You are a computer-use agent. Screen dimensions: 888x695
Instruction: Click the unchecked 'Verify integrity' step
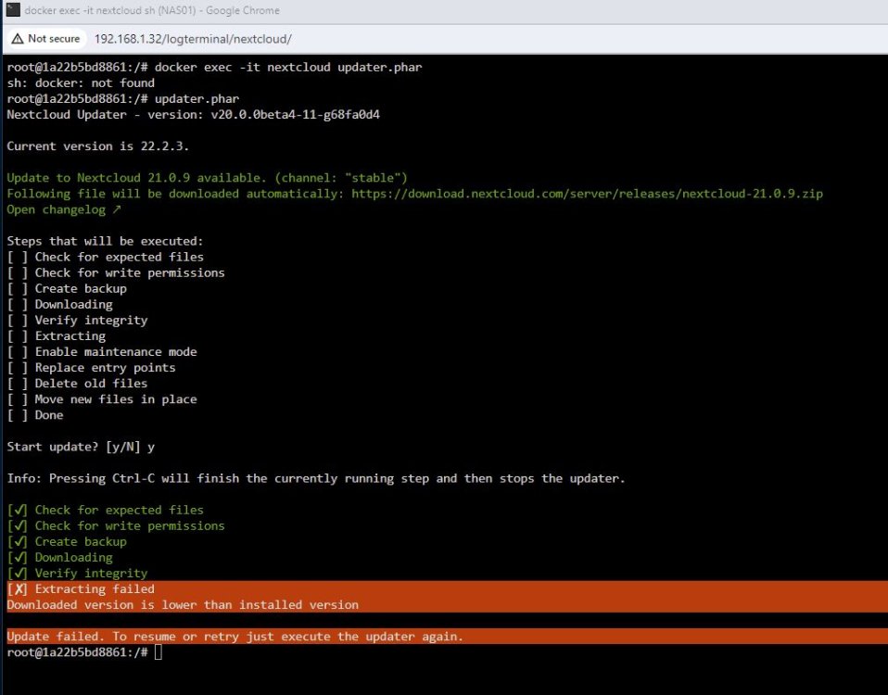pyautogui.click(x=77, y=321)
